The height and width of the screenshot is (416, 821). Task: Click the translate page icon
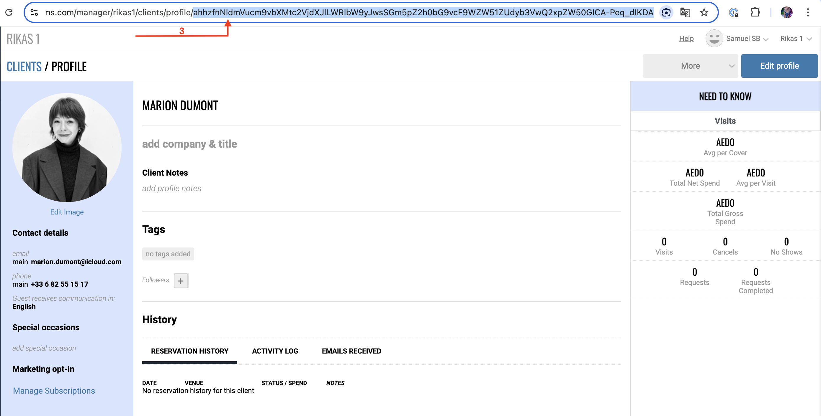685,12
